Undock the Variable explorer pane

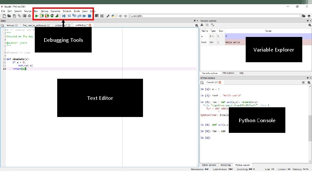308,21
